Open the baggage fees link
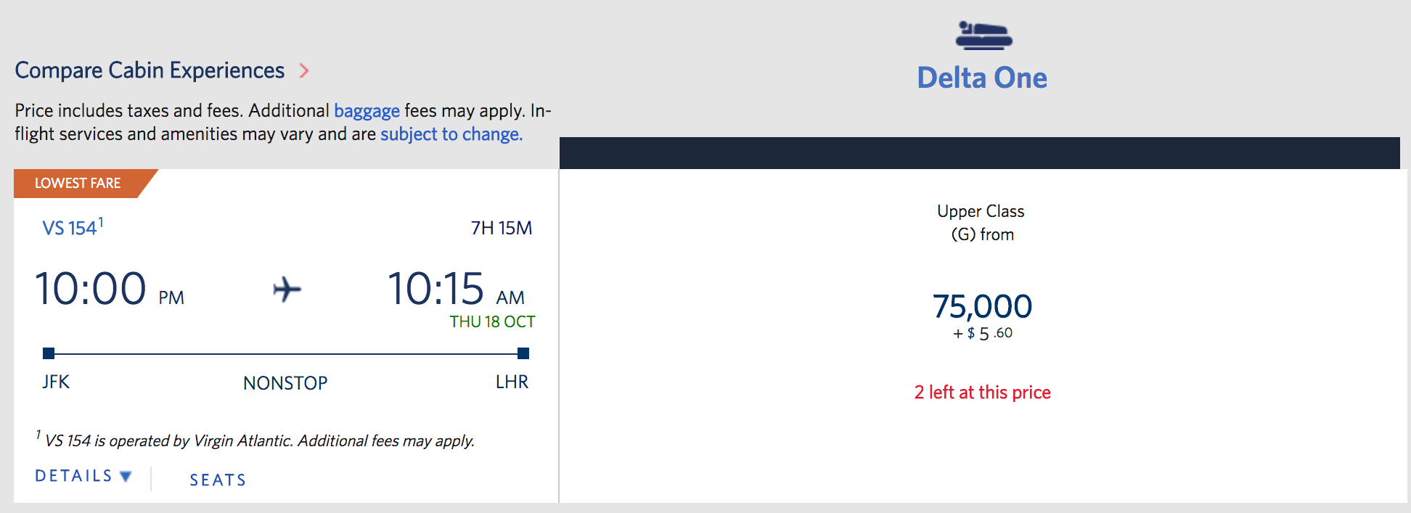1411x513 pixels. coord(367,111)
